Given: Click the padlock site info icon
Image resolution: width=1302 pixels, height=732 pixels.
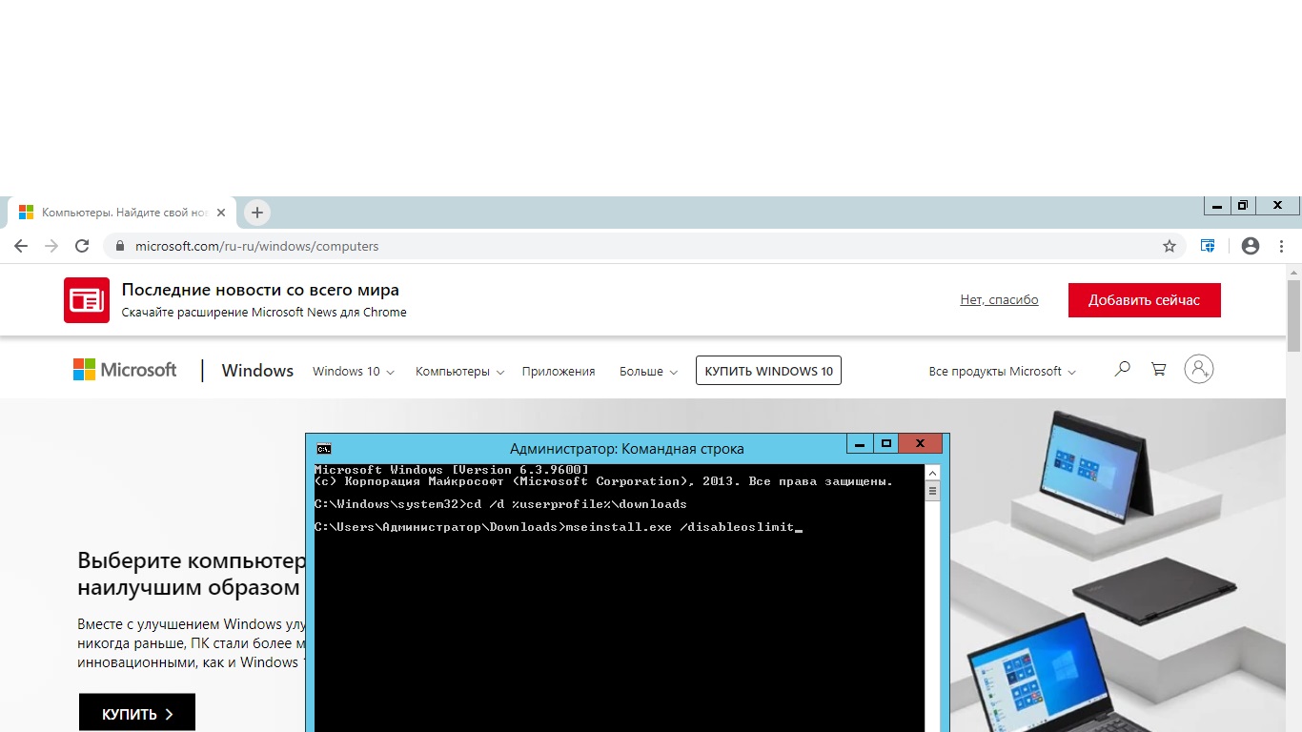Looking at the screenshot, I should point(119,246).
